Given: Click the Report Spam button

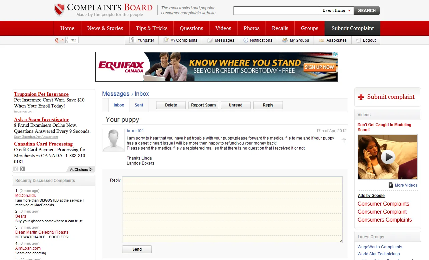Looking at the screenshot, I should tap(203, 105).
